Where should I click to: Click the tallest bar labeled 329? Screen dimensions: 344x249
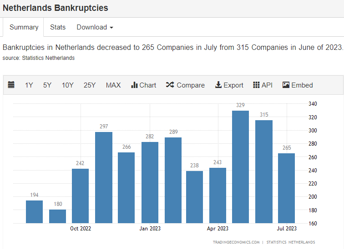click(240, 167)
